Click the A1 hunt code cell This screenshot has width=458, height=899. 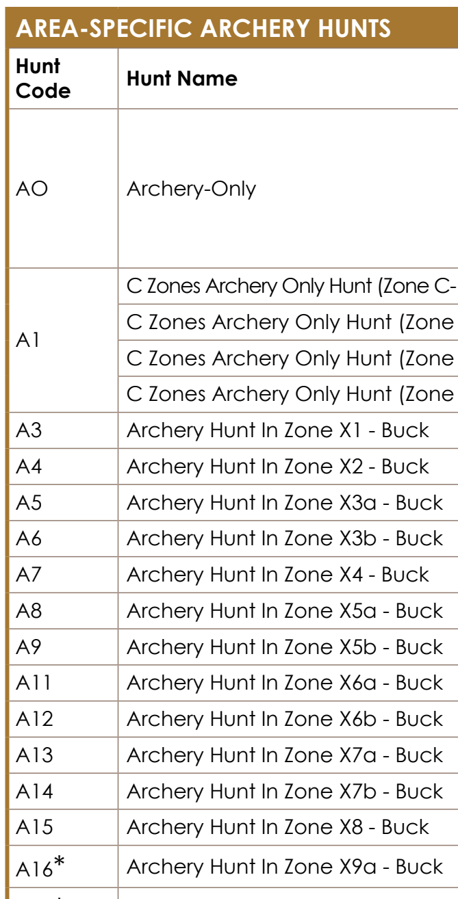click(x=27, y=340)
